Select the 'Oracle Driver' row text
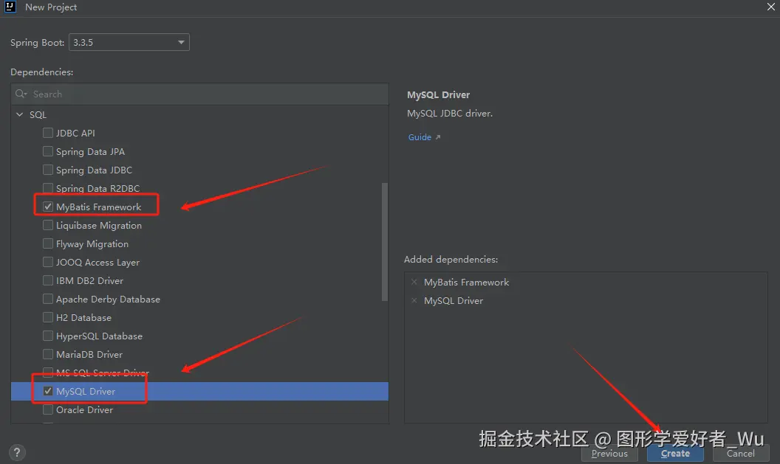The image size is (780, 464). point(84,410)
